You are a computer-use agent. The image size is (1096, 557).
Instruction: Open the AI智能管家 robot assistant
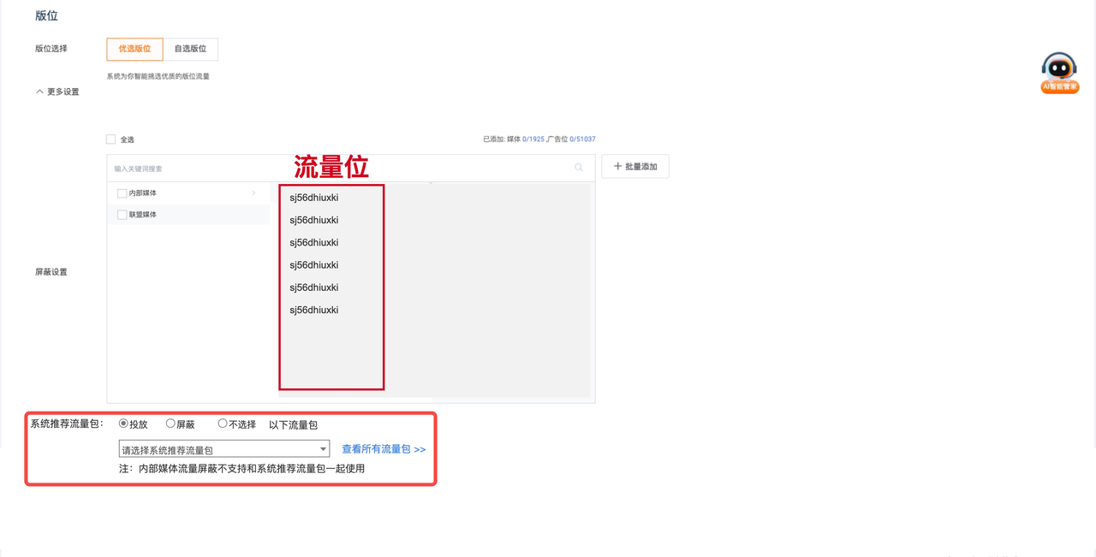click(1059, 72)
